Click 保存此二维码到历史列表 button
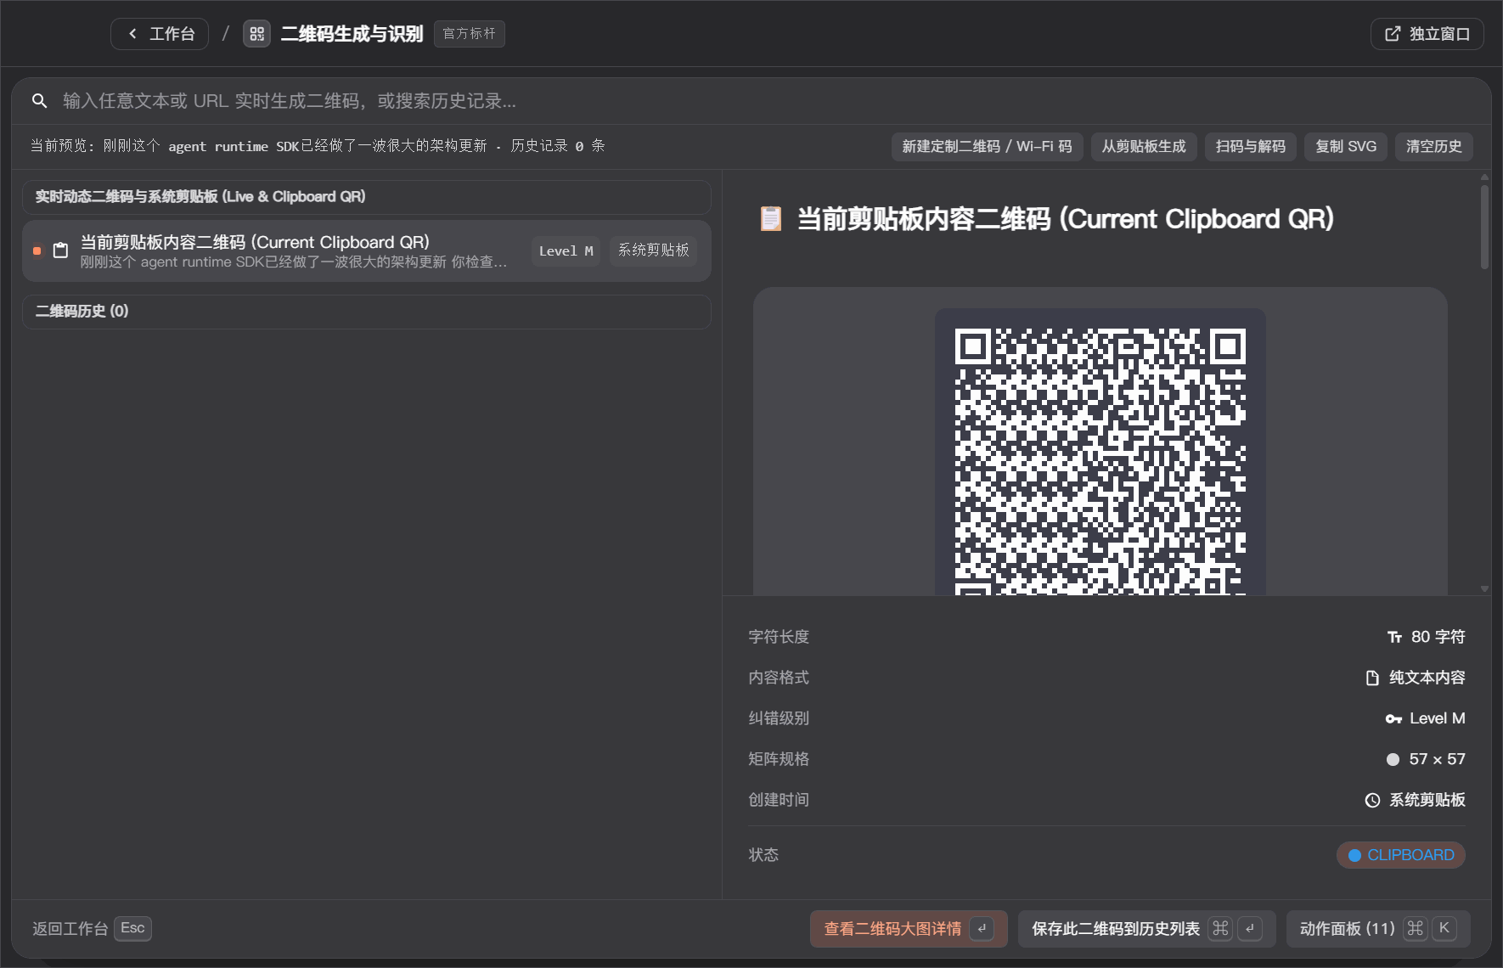This screenshot has height=968, width=1503. 1147,929
